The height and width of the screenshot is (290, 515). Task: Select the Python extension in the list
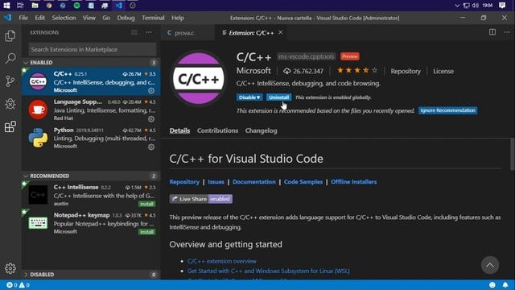91,138
